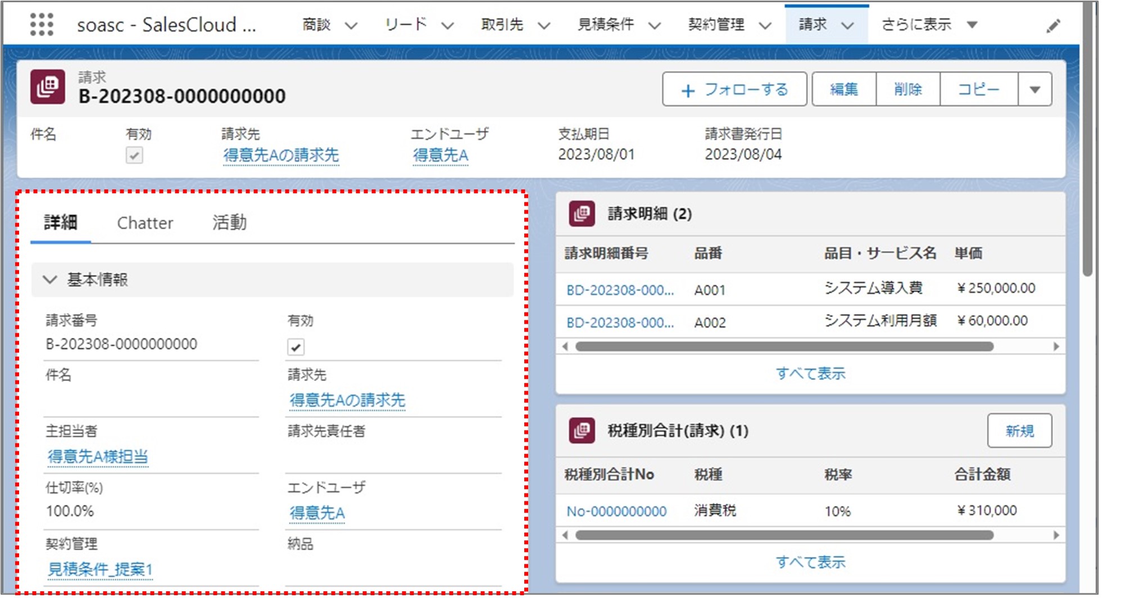This screenshot has width=1139, height=598.
Task: Open 得意先A エンドユーザ link in header
Action: click(441, 155)
